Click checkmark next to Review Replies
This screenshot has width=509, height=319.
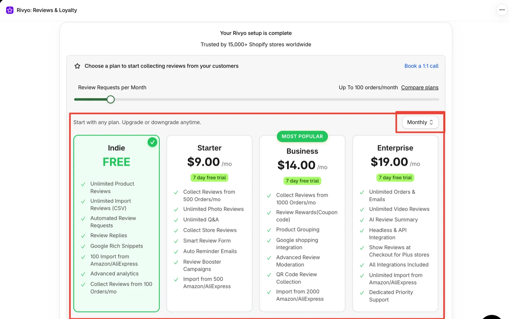point(83,236)
